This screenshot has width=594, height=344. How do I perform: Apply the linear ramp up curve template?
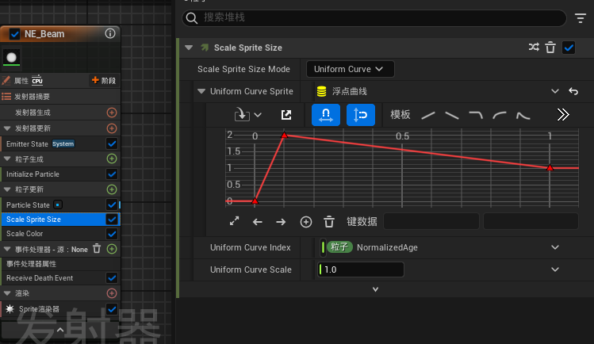[428, 115]
